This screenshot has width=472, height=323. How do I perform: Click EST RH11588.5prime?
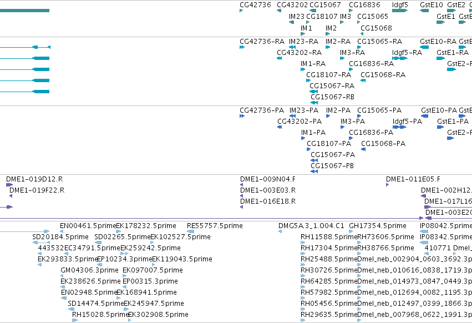[329, 238]
